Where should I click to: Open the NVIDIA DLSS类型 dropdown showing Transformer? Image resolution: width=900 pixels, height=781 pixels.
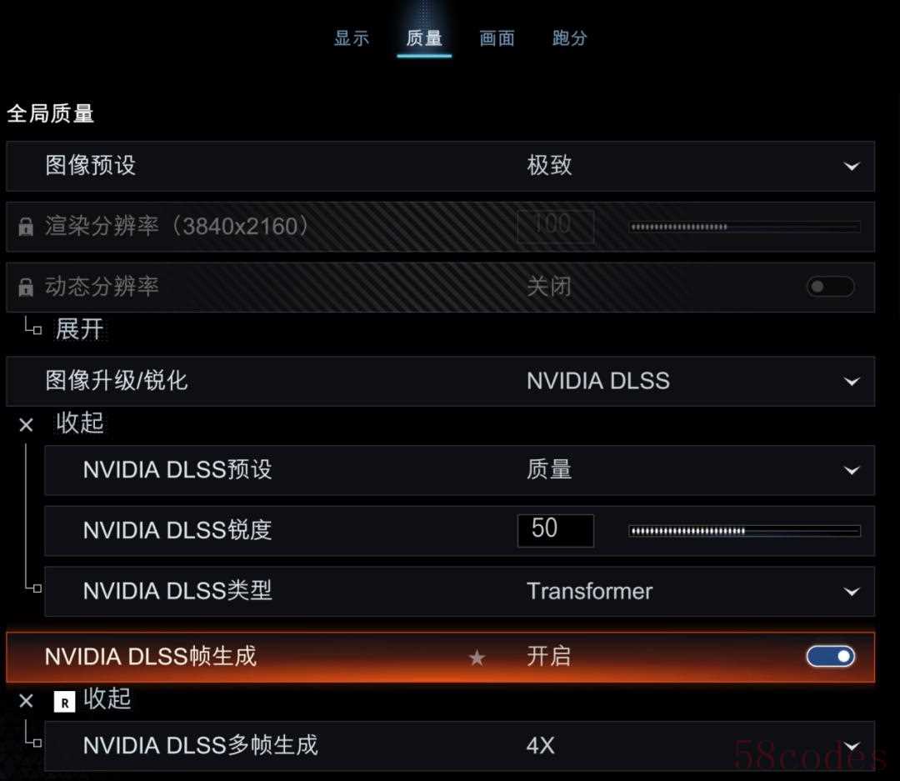click(x=460, y=592)
